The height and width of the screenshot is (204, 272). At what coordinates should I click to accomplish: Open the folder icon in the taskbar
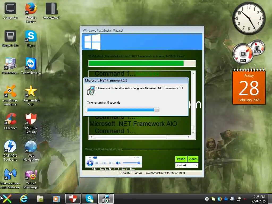(40, 199)
